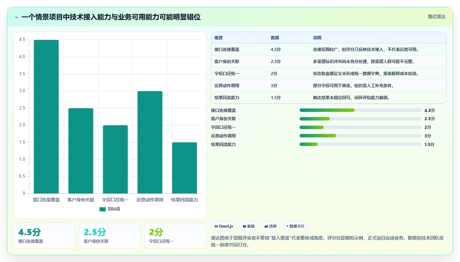Screen dimensions: 460x262
Task: Click the table icon in the 表格 chip
Action: (x=244, y=227)
